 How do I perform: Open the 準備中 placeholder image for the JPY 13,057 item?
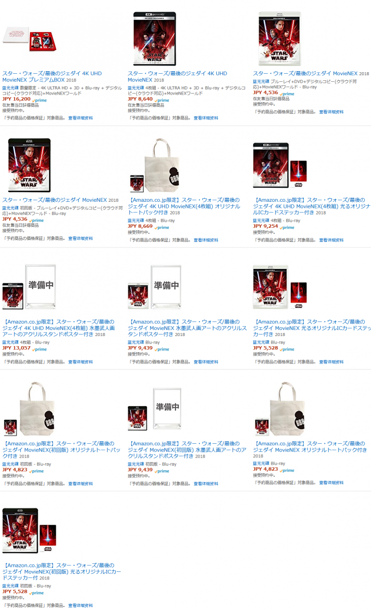tap(40, 286)
